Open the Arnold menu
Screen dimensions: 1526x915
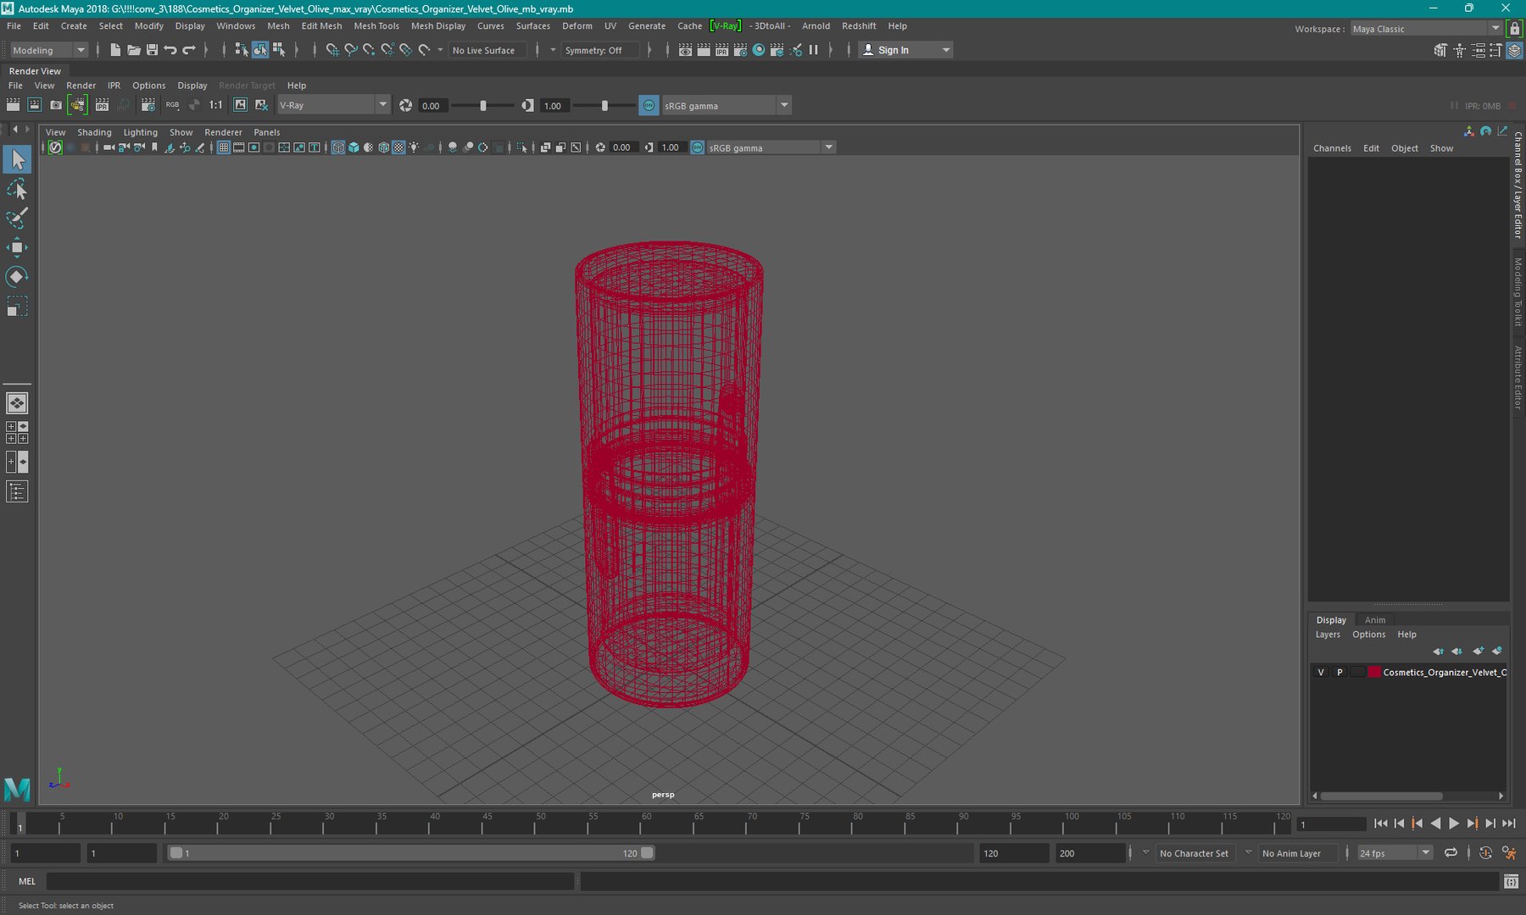816,26
